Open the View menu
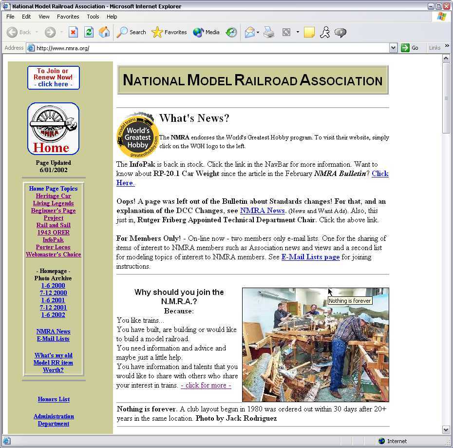Image resolution: width=453 pixels, height=448 pixels. click(44, 17)
